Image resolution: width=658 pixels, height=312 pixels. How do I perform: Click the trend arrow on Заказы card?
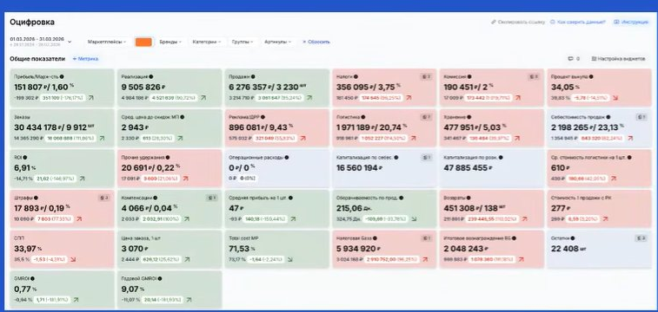point(101,138)
